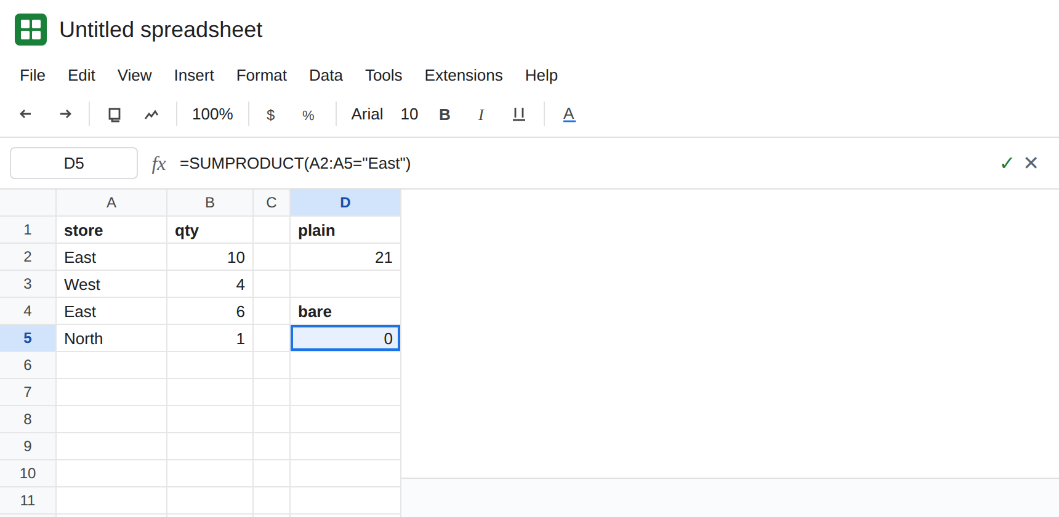Viewport: 1059px width, 517px height.
Task: Open the Format menu
Action: (x=262, y=75)
